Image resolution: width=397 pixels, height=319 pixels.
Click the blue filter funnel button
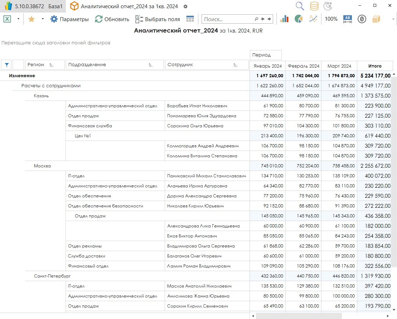6,65
